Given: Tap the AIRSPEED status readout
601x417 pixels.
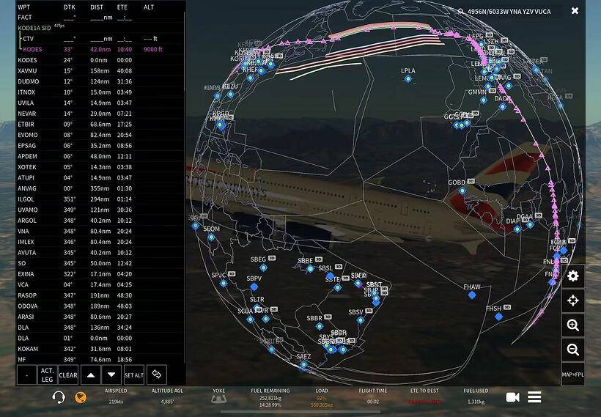Looking at the screenshot, I should (x=116, y=396).
